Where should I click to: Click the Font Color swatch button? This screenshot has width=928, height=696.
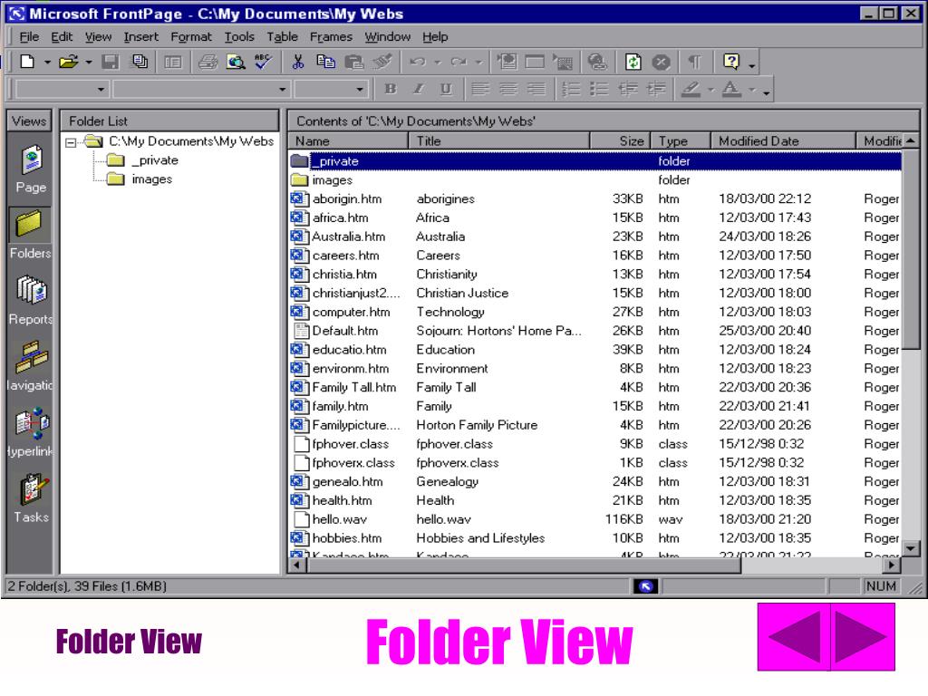pyautogui.click(x=731, y=89)
